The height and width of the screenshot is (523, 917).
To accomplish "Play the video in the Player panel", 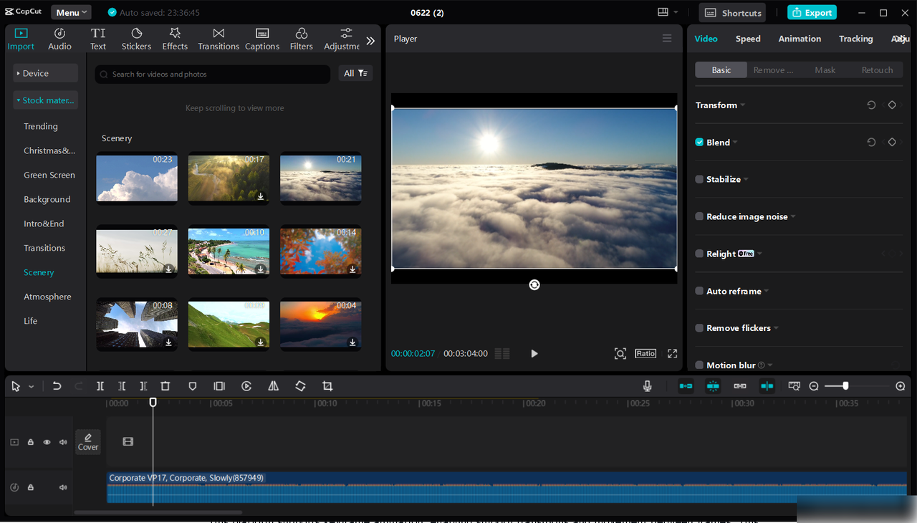I will pos(534,353).
